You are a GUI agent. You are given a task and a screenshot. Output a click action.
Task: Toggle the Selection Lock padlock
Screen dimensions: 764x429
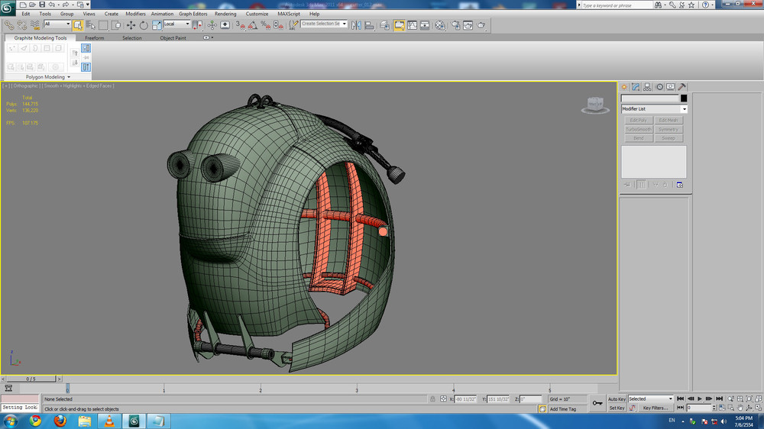(432, 399)
